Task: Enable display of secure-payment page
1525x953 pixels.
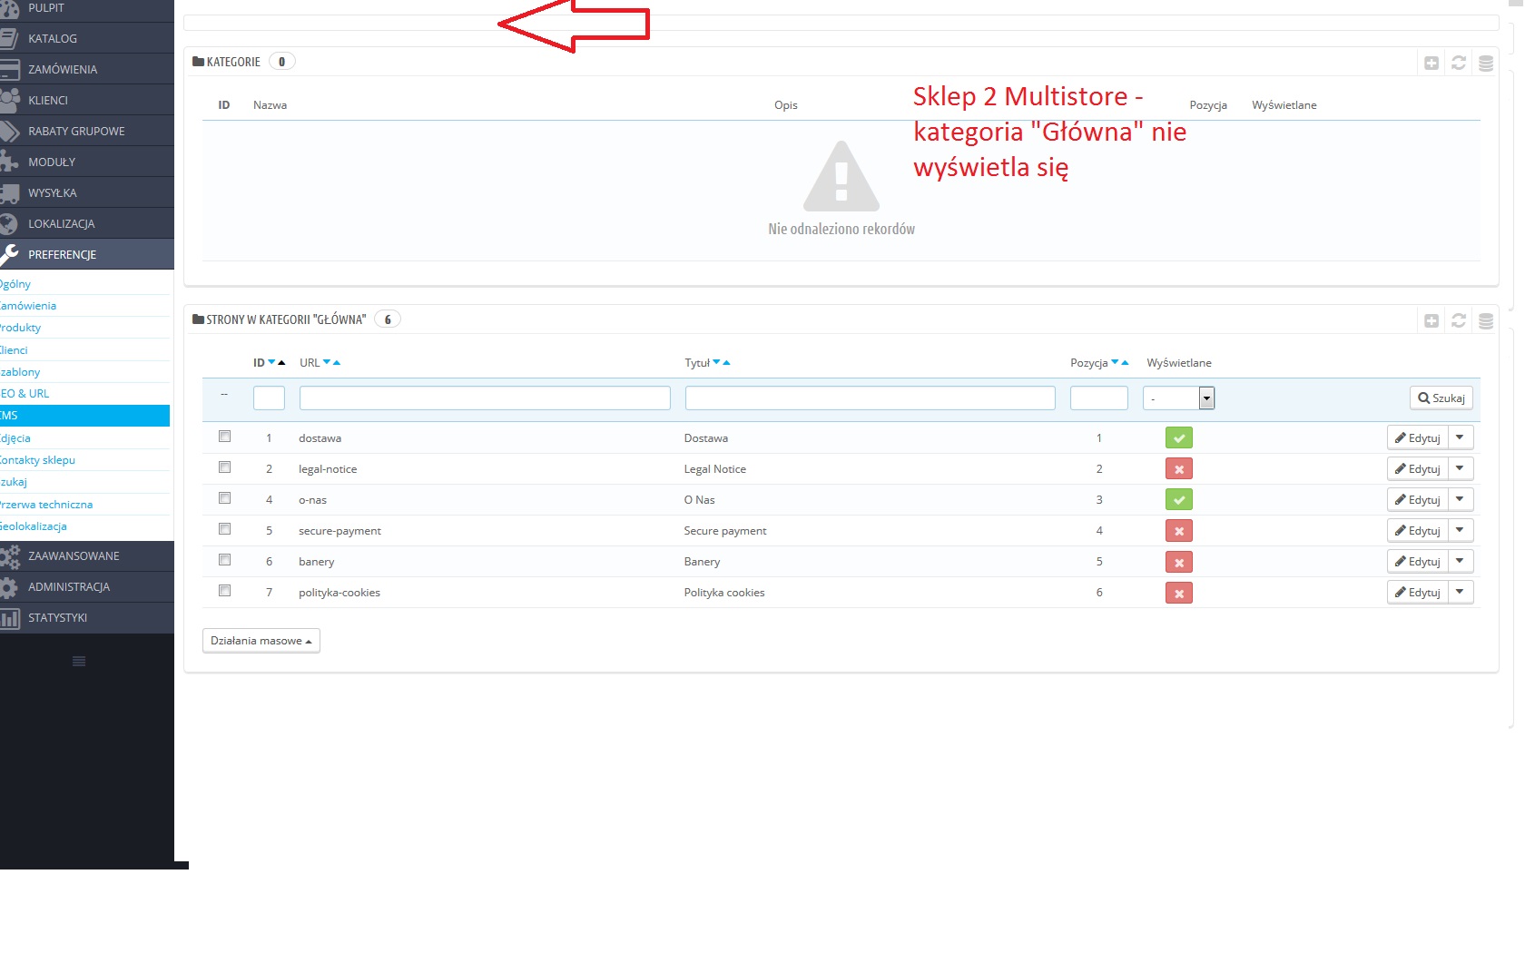Action: pyautogui.click(x=1179, y=531)
